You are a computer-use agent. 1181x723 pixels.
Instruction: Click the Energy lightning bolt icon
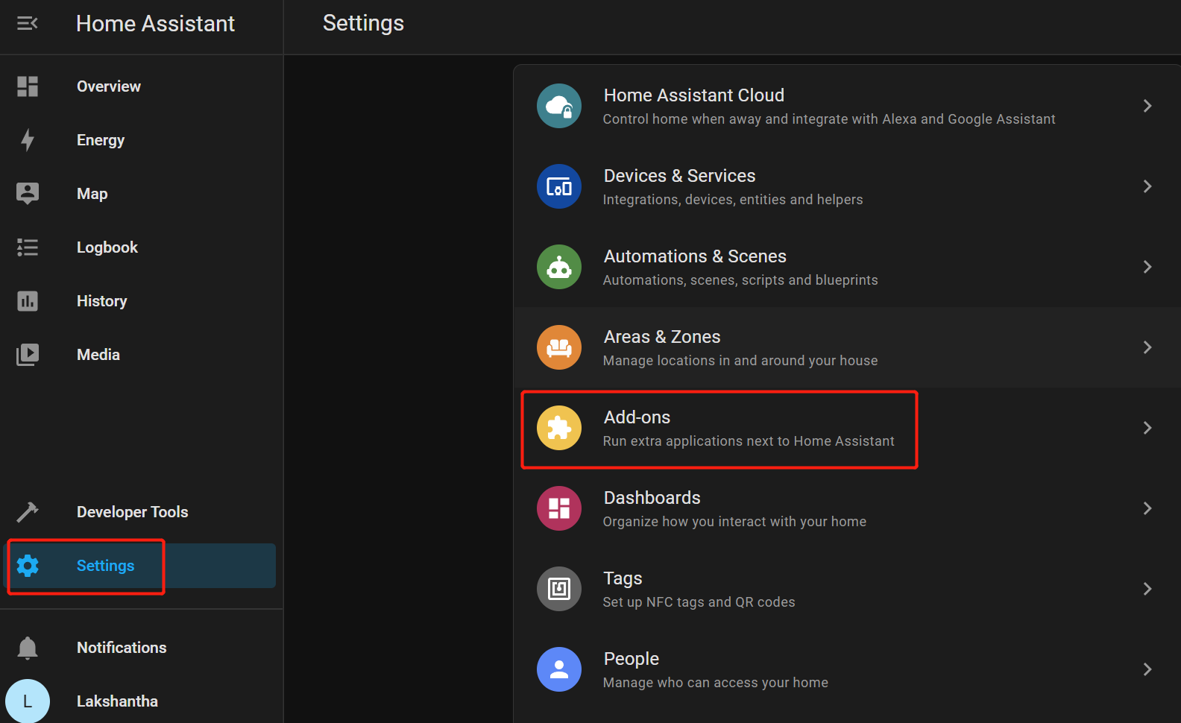point(28,140)
